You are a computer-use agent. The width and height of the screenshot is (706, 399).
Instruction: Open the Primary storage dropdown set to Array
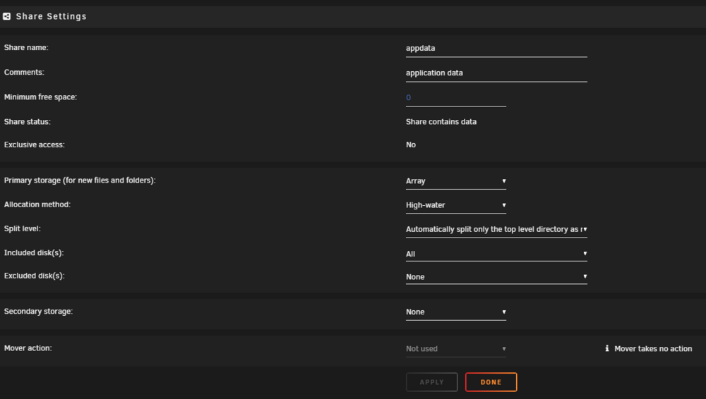point(455,181)
